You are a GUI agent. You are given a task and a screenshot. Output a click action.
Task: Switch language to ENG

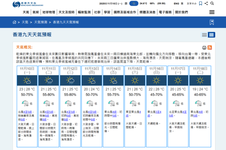tap(176, 4)
